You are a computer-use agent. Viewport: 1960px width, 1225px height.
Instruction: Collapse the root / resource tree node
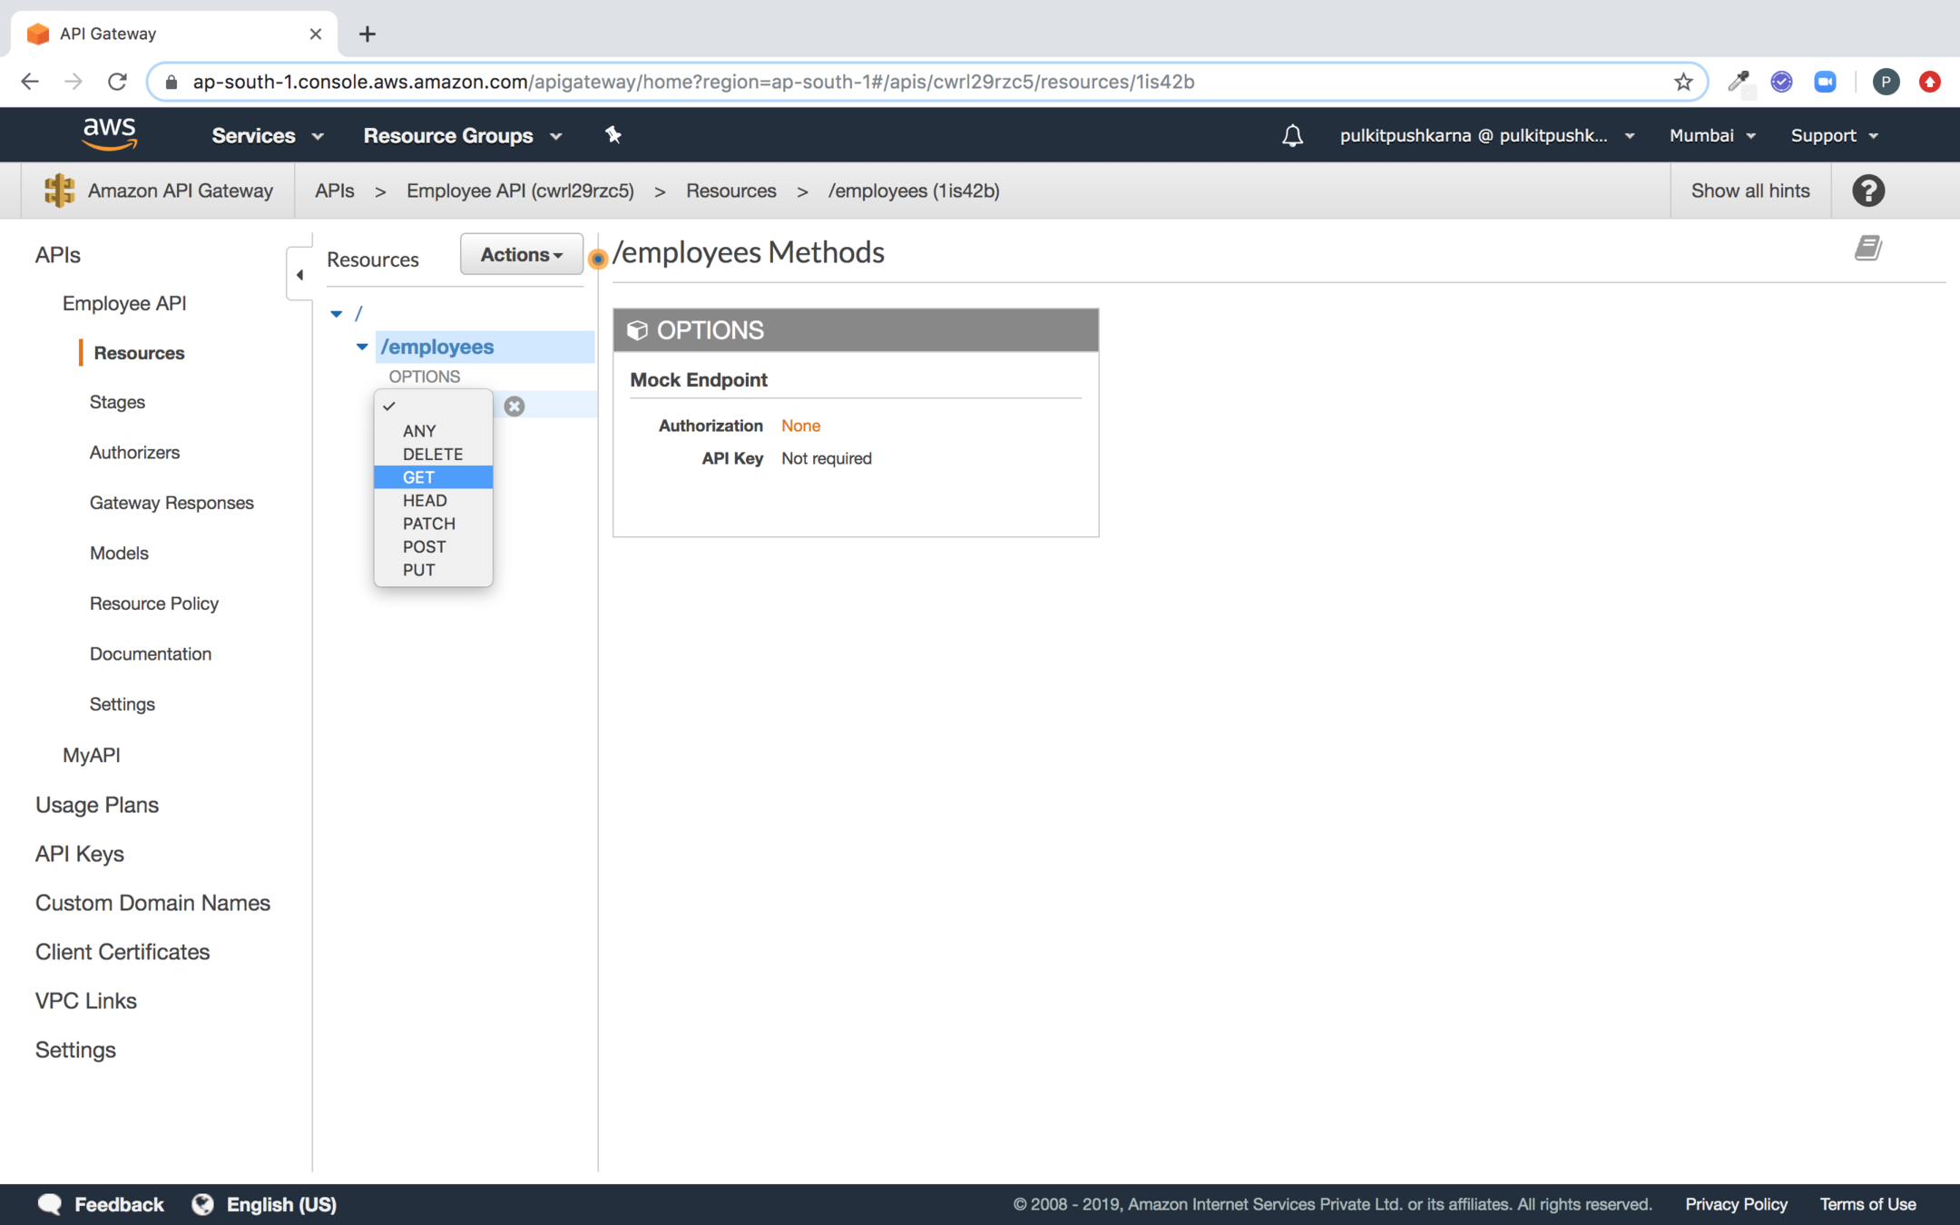tap(337, 314)
